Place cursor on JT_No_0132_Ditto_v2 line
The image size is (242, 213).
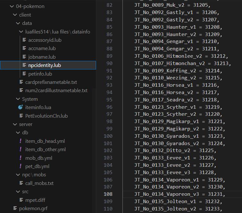[176, 150]
